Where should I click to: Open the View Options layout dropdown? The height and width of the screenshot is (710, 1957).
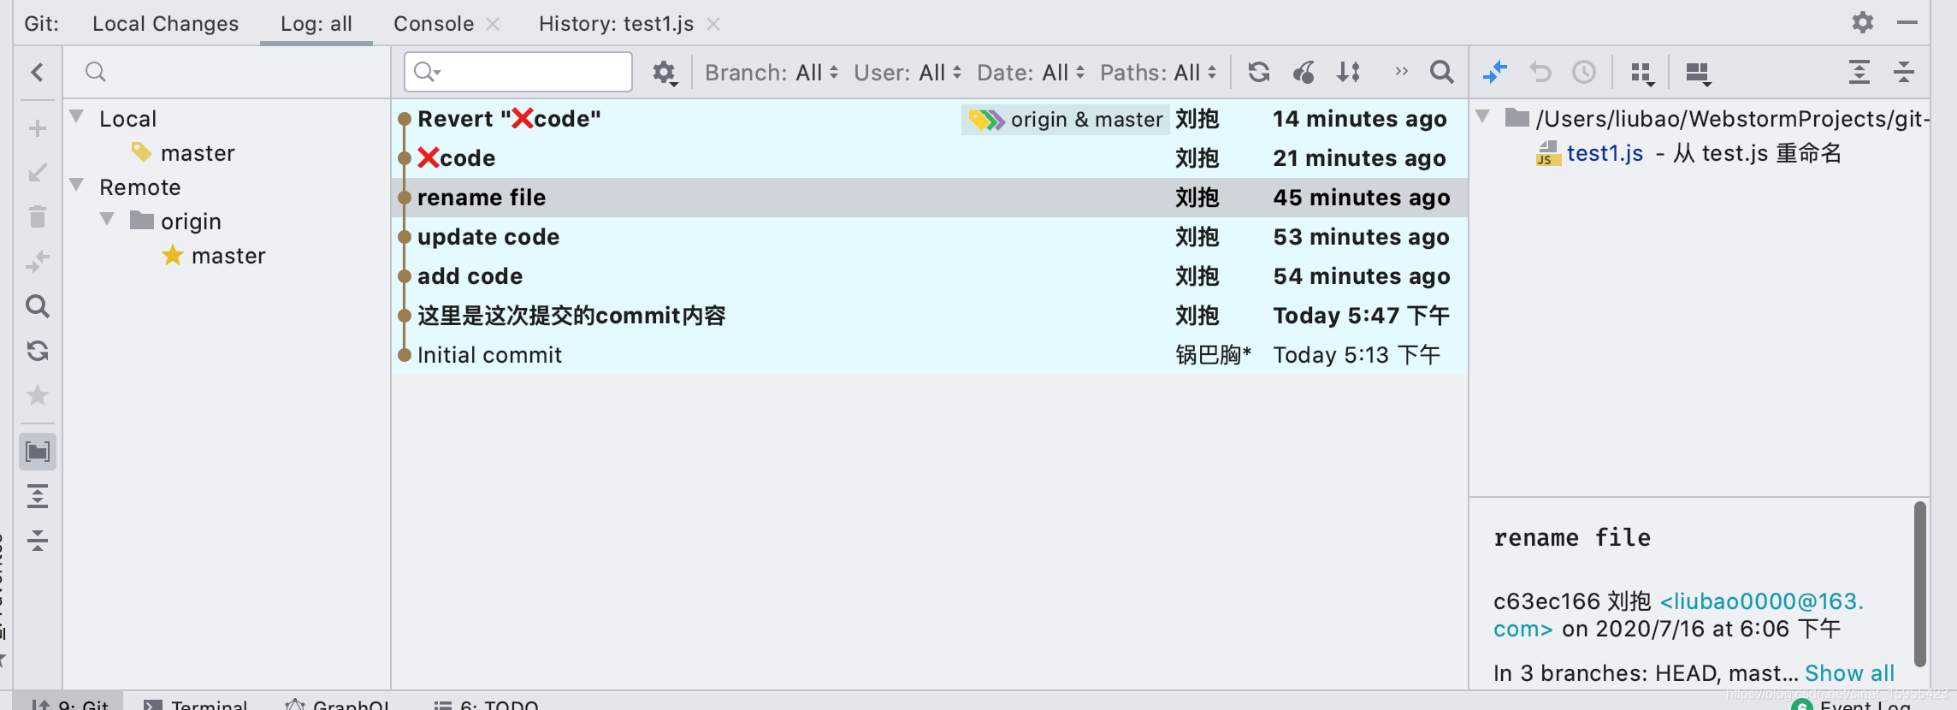1698,74
